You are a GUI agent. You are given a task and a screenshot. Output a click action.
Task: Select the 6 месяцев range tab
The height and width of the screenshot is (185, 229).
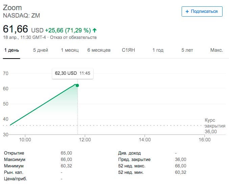[99, 50]
